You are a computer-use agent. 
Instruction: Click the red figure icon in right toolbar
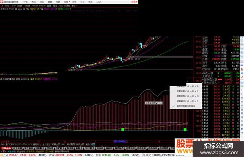(x=242, y=69)
